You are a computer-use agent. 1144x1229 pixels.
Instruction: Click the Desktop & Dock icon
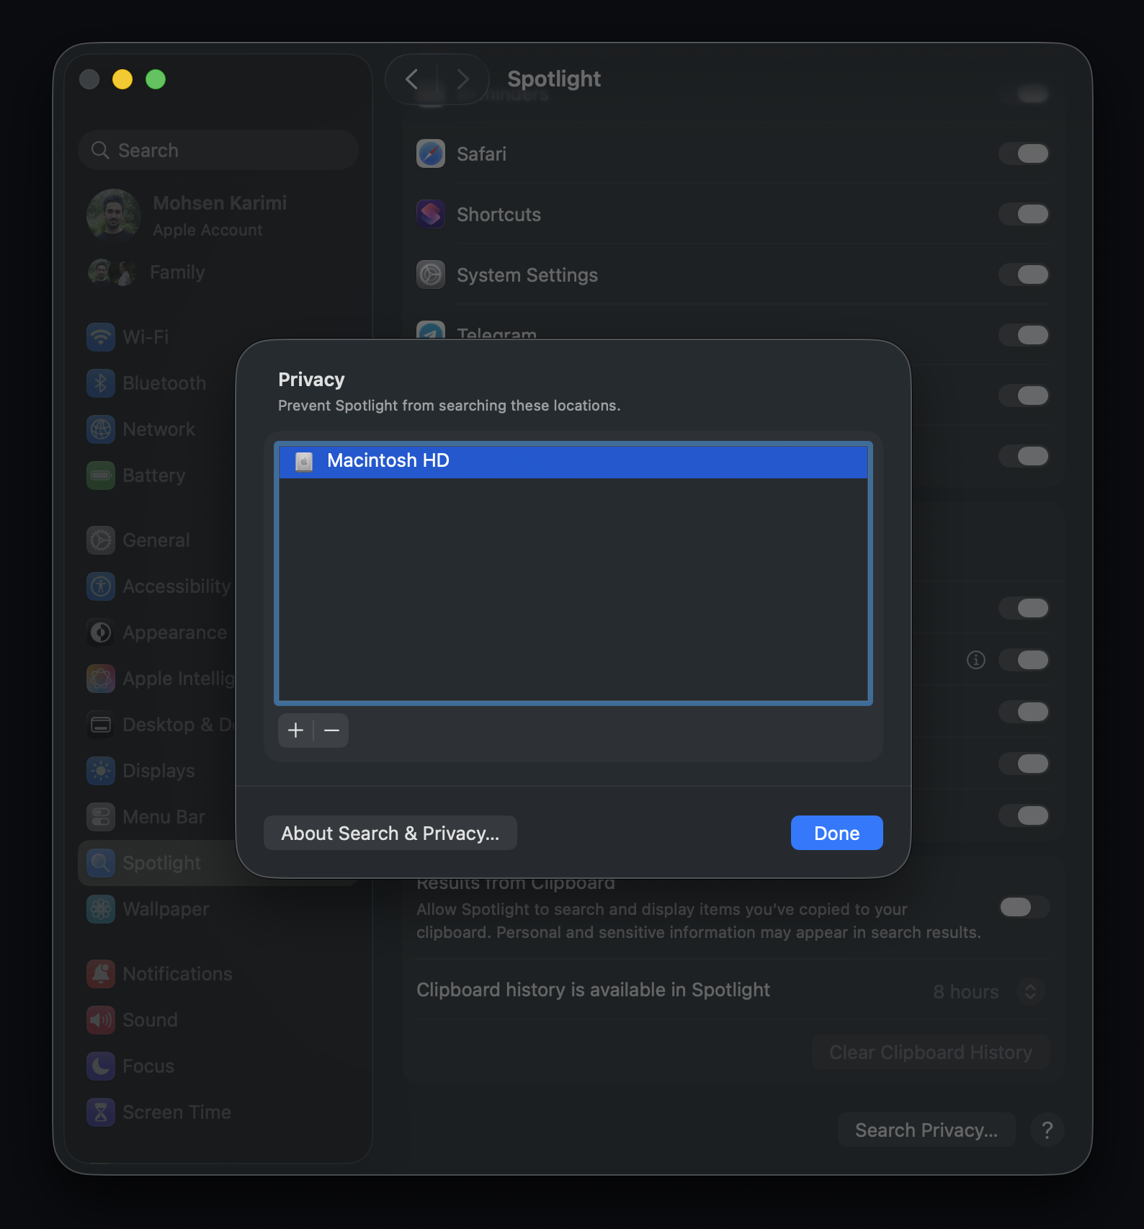(101, 725)
